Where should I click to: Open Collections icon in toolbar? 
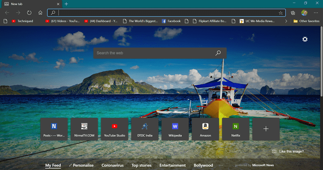coord(293,13)
